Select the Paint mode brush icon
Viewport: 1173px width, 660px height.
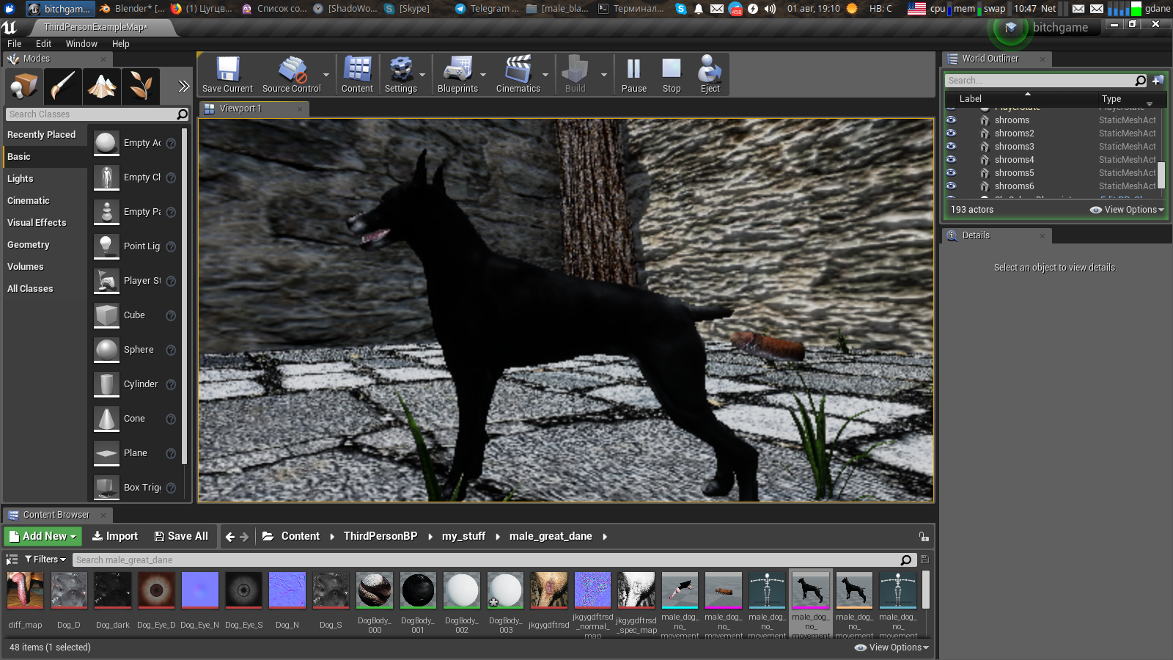[63, 87]
